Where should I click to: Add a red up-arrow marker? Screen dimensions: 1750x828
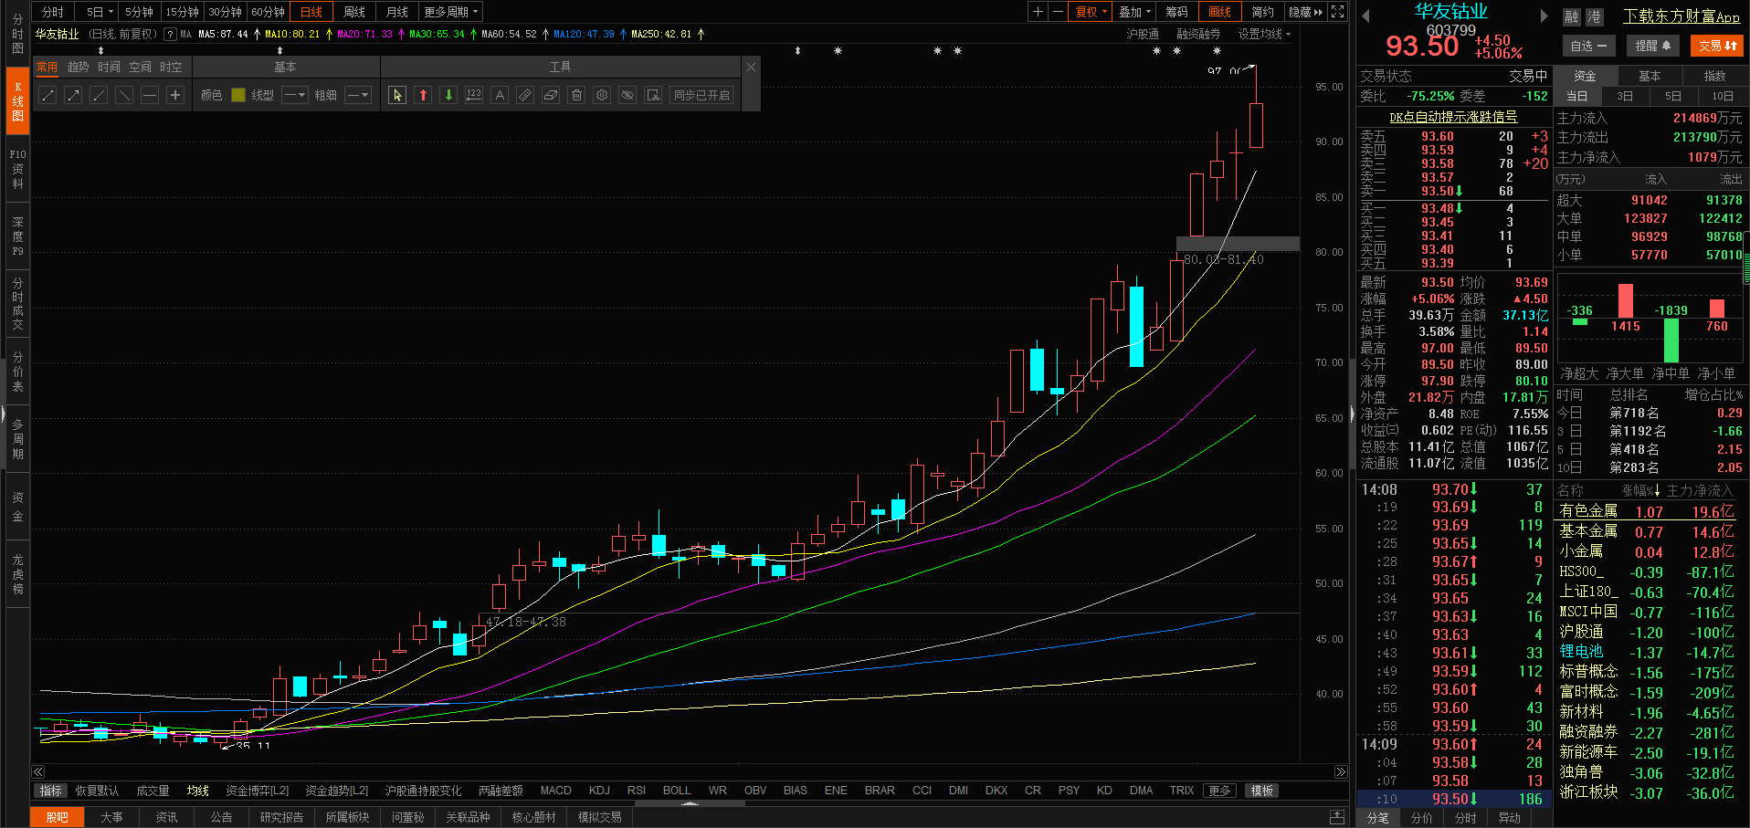423,95
